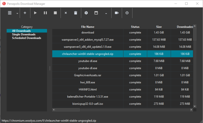Add a new download link
This screenshot has height=123, width=203.
pyautogui.click(x=25, y=13)
